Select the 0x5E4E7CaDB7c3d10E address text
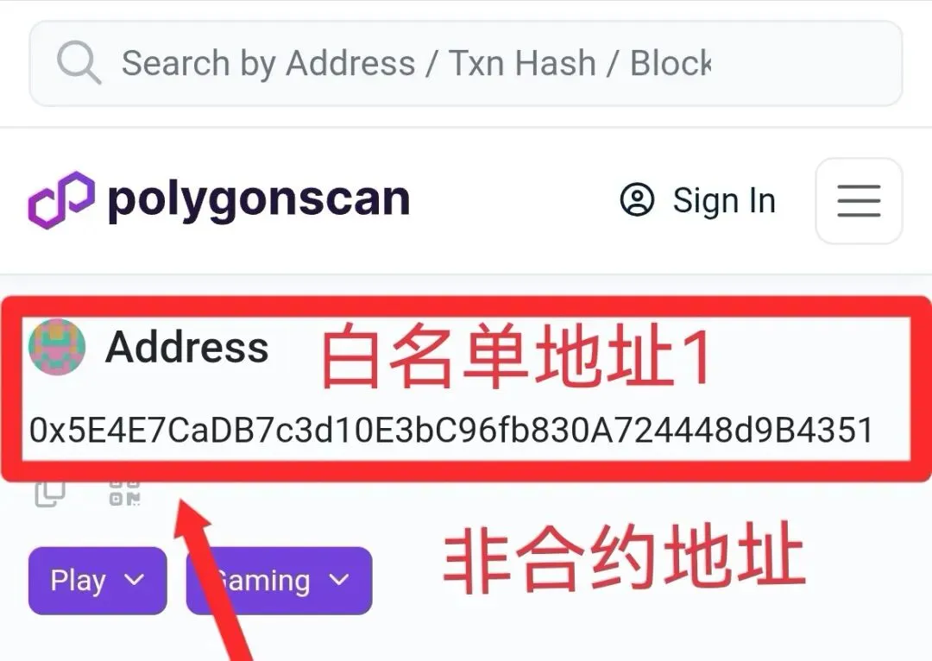 [451, 430]
